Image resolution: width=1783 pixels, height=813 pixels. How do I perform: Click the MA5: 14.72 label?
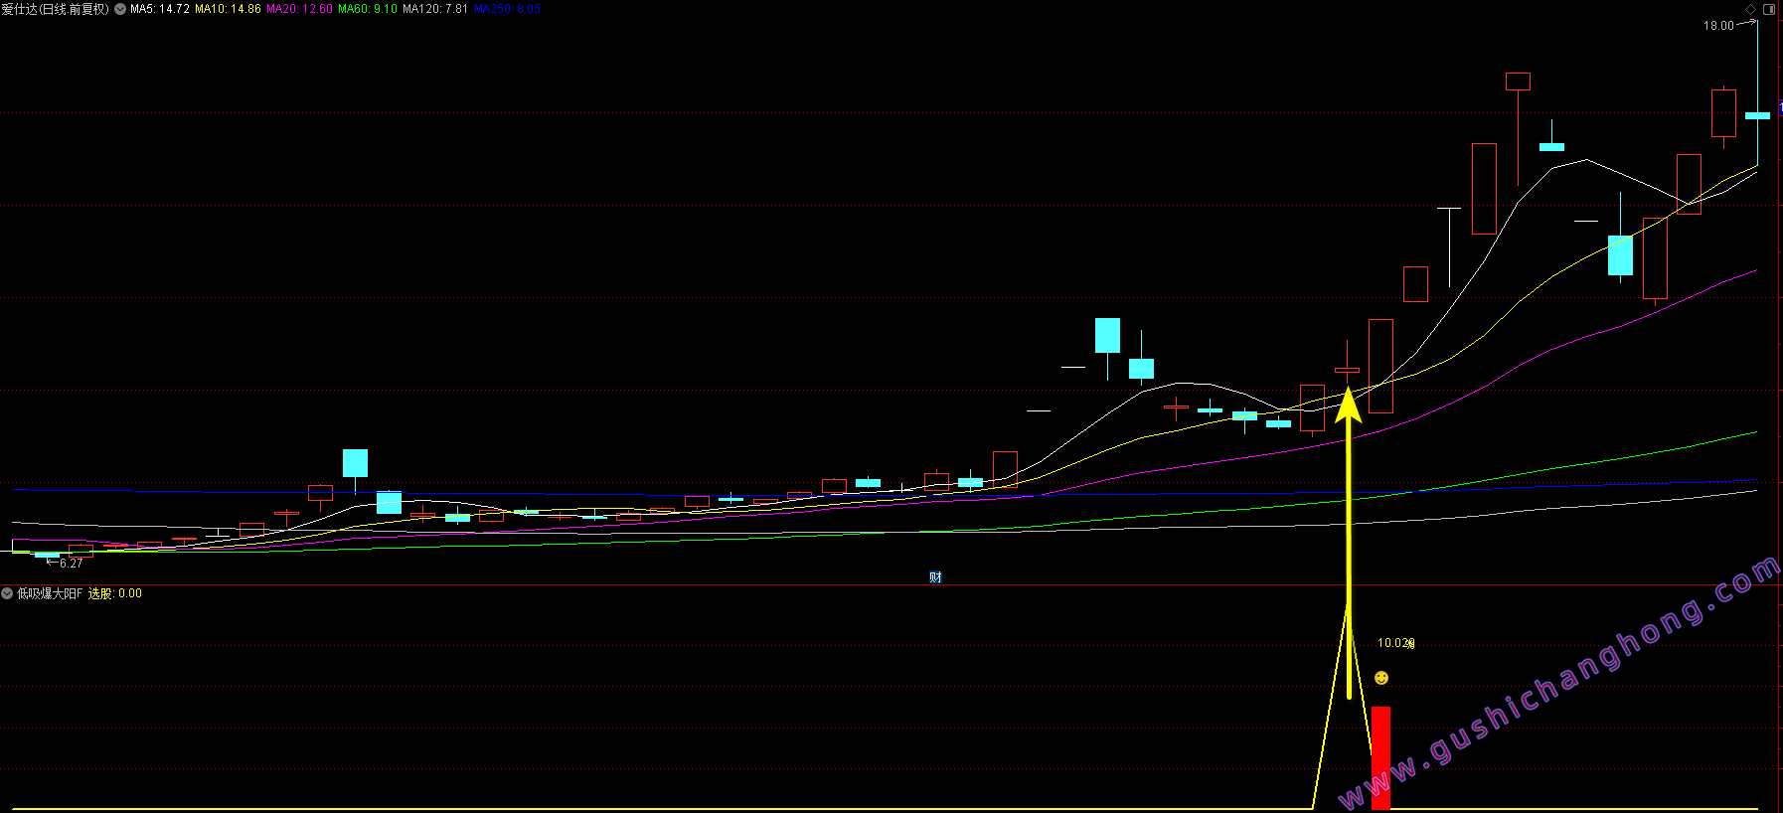160,9
